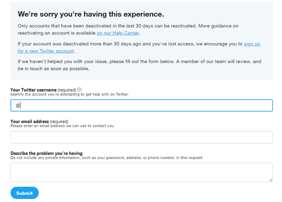Click 'Please enter an email address' hint
This screenshot has height=202, width=282.
click(63, 126)
